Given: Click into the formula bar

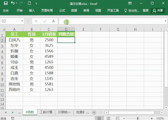Looking at the screenshot, I should coord(111,21).
